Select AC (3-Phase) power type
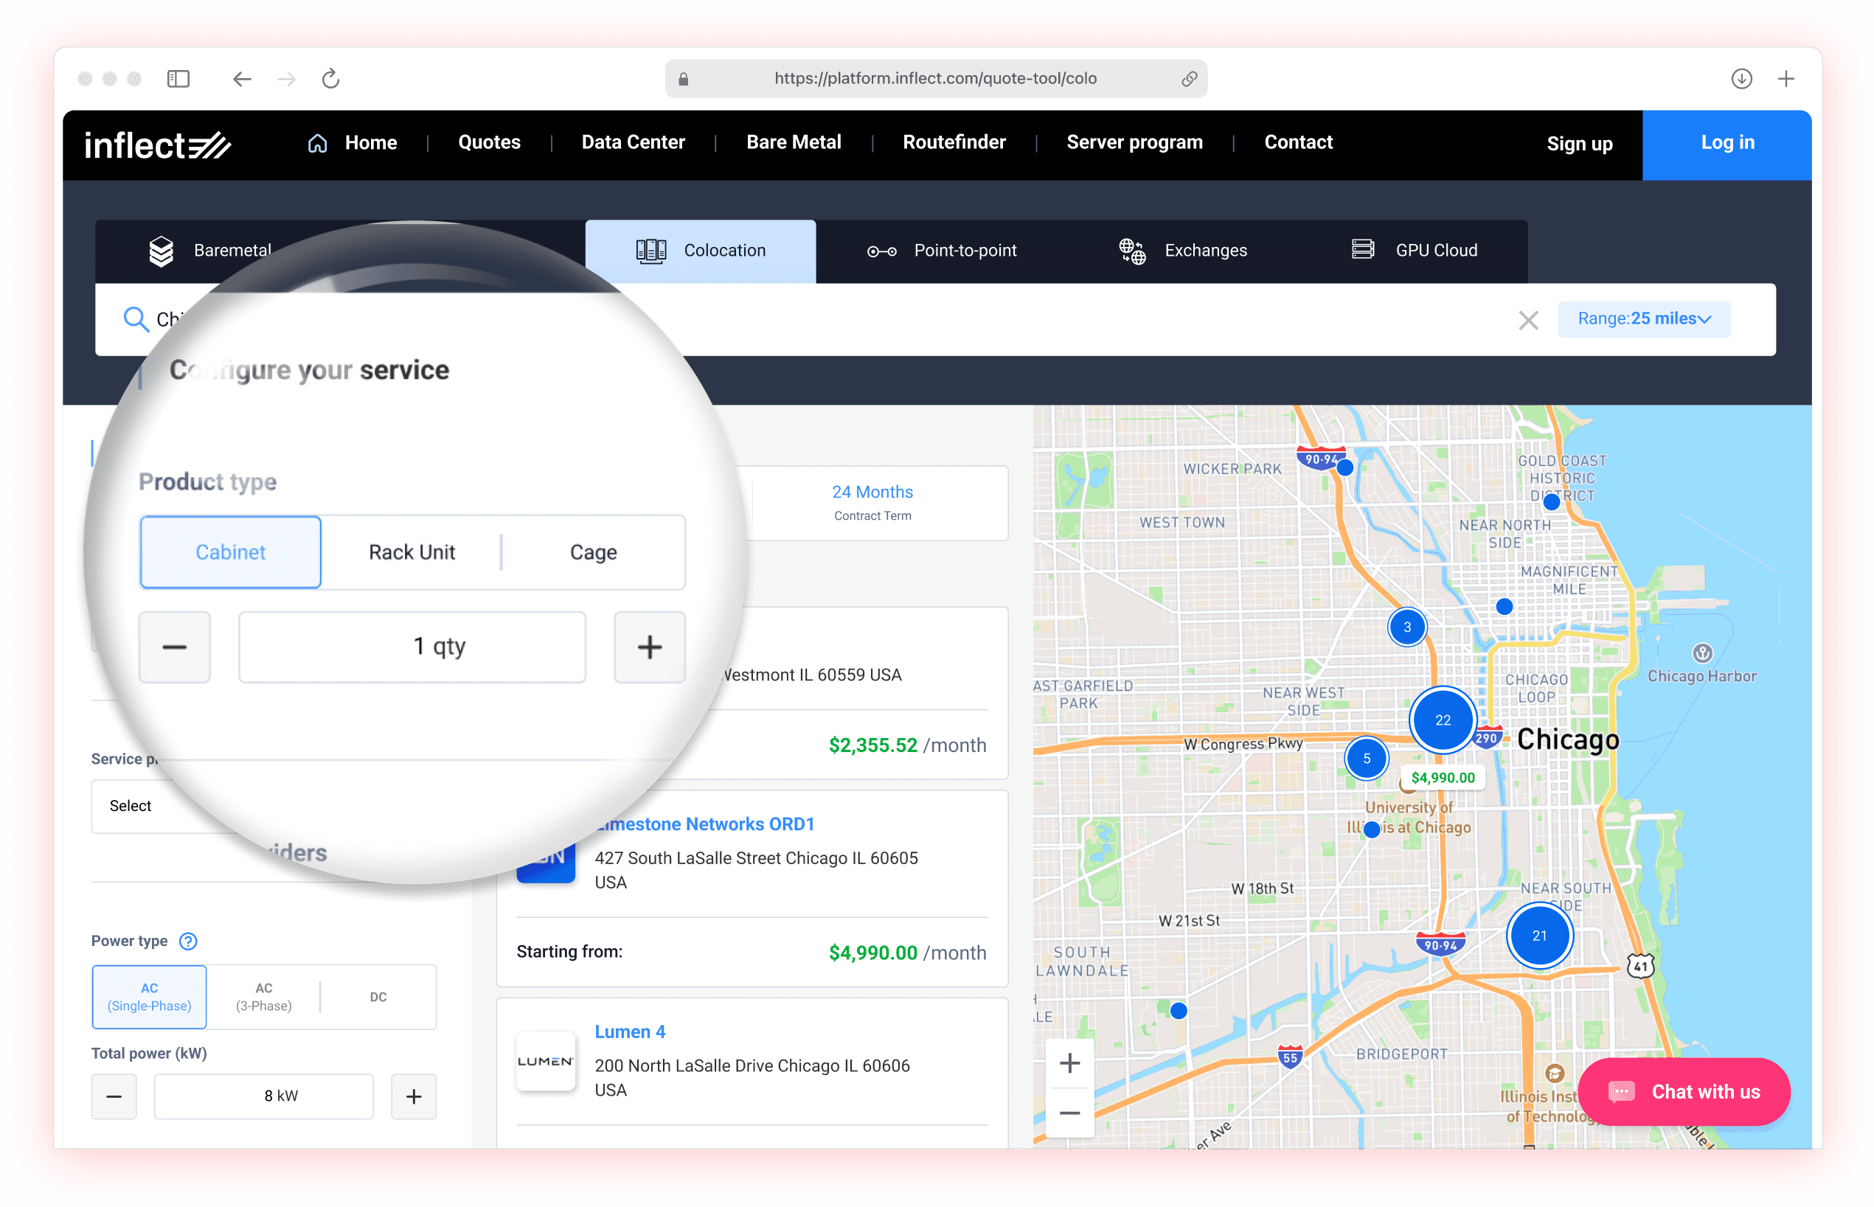 [264, 996]
